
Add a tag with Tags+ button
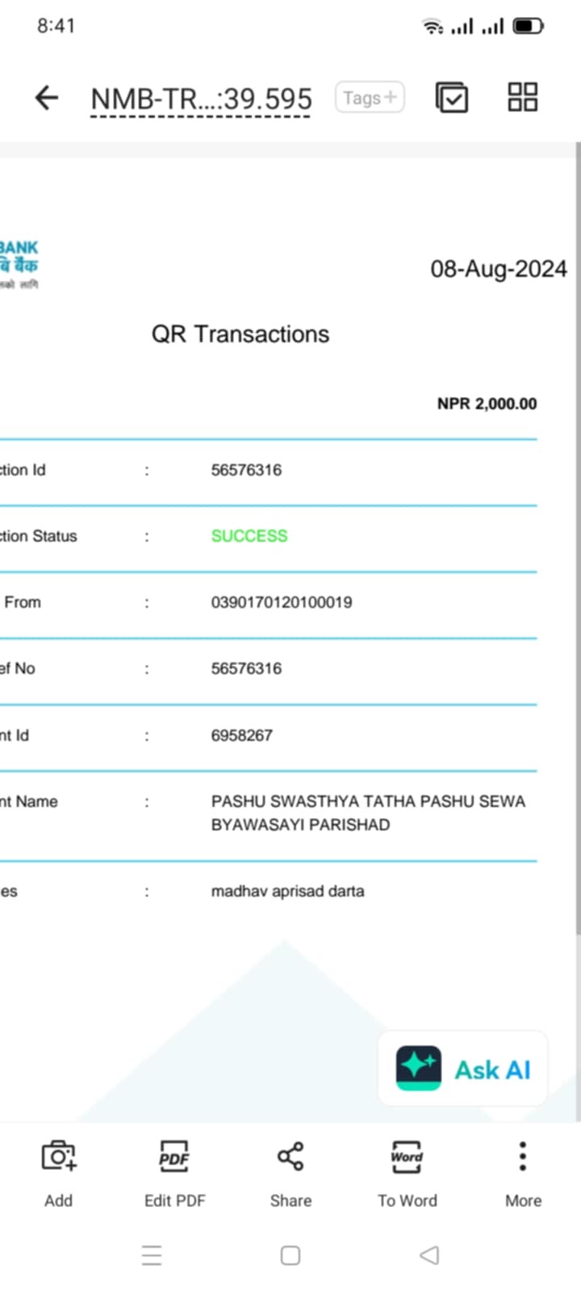click(370, 98)
